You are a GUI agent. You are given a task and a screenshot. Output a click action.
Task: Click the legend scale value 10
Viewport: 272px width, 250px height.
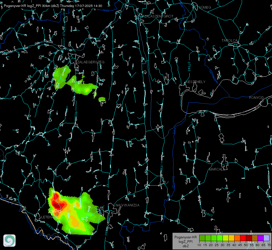[x=199, y=245]
